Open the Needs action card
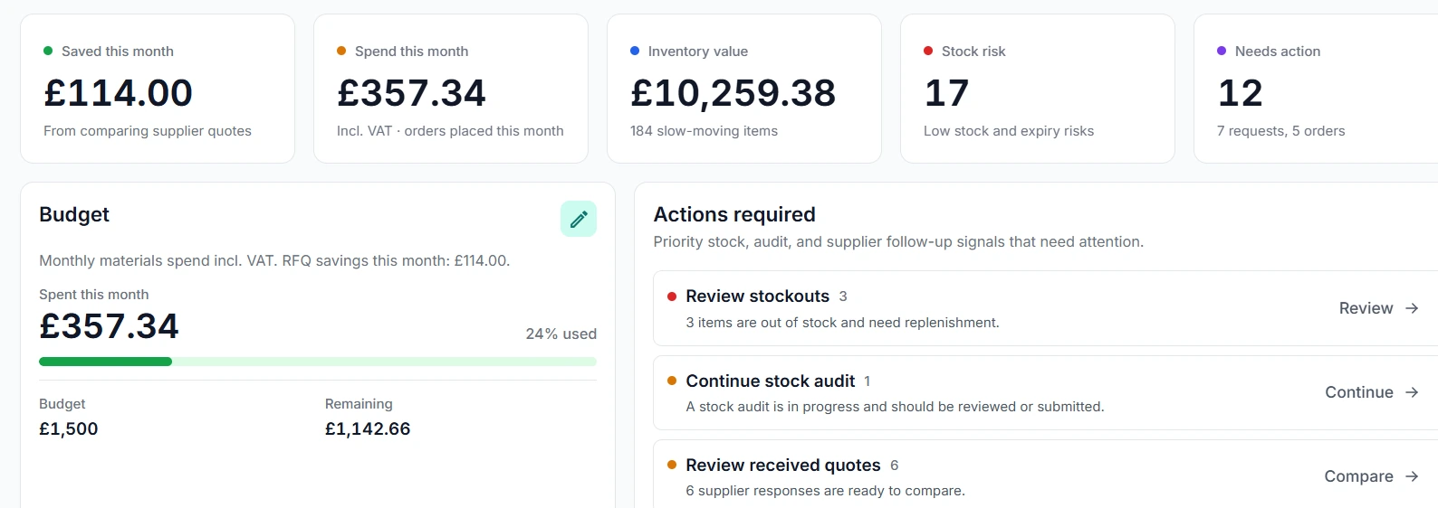 pos(1316,89)
